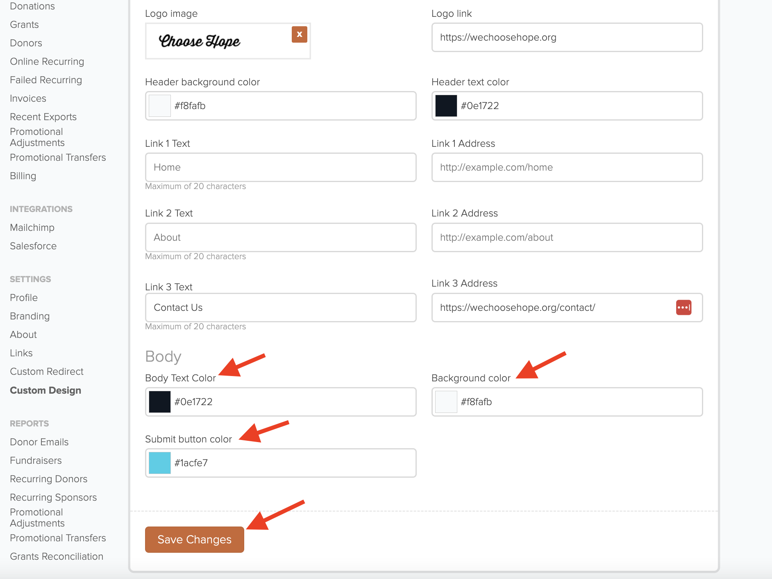Select Custom Design in sidebar

pos(45,390)
